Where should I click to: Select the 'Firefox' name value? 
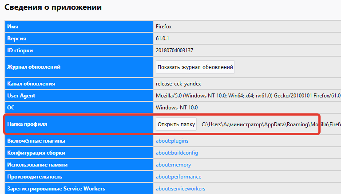pos(164,27)
